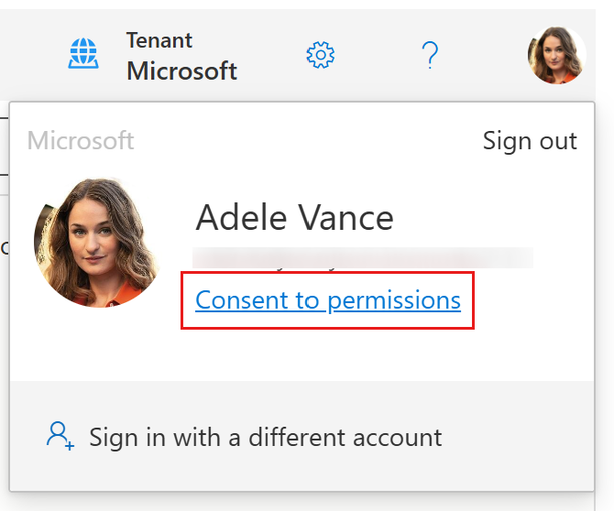Click the "Tenant" label in the header
Viewport: 614px width, 511px height.
[159, 40]
